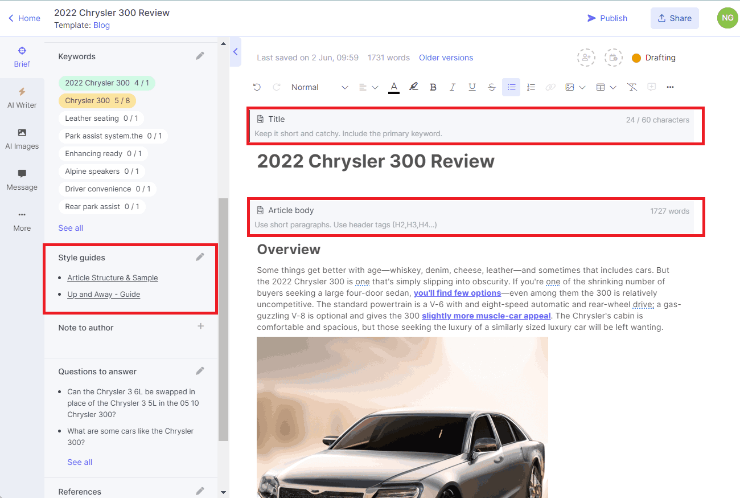Click See all under Keywords
The width and height of the screenshot is (740, 498).
pos(71,228)
